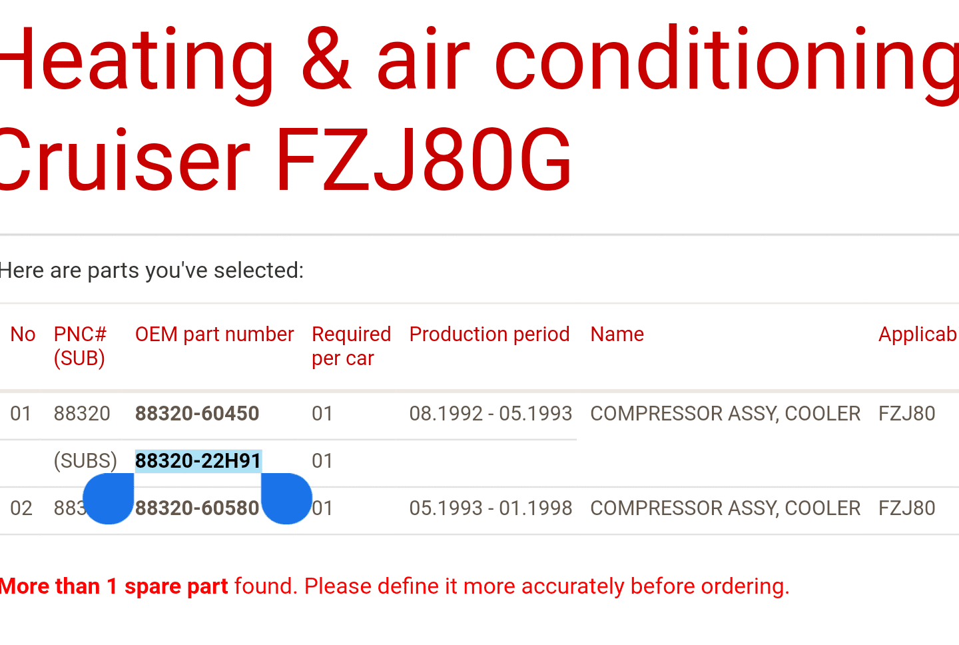Select production period 08.1992 - 05.1993
The height and width of the screenshot is (645, 959).
coord(491,414)
